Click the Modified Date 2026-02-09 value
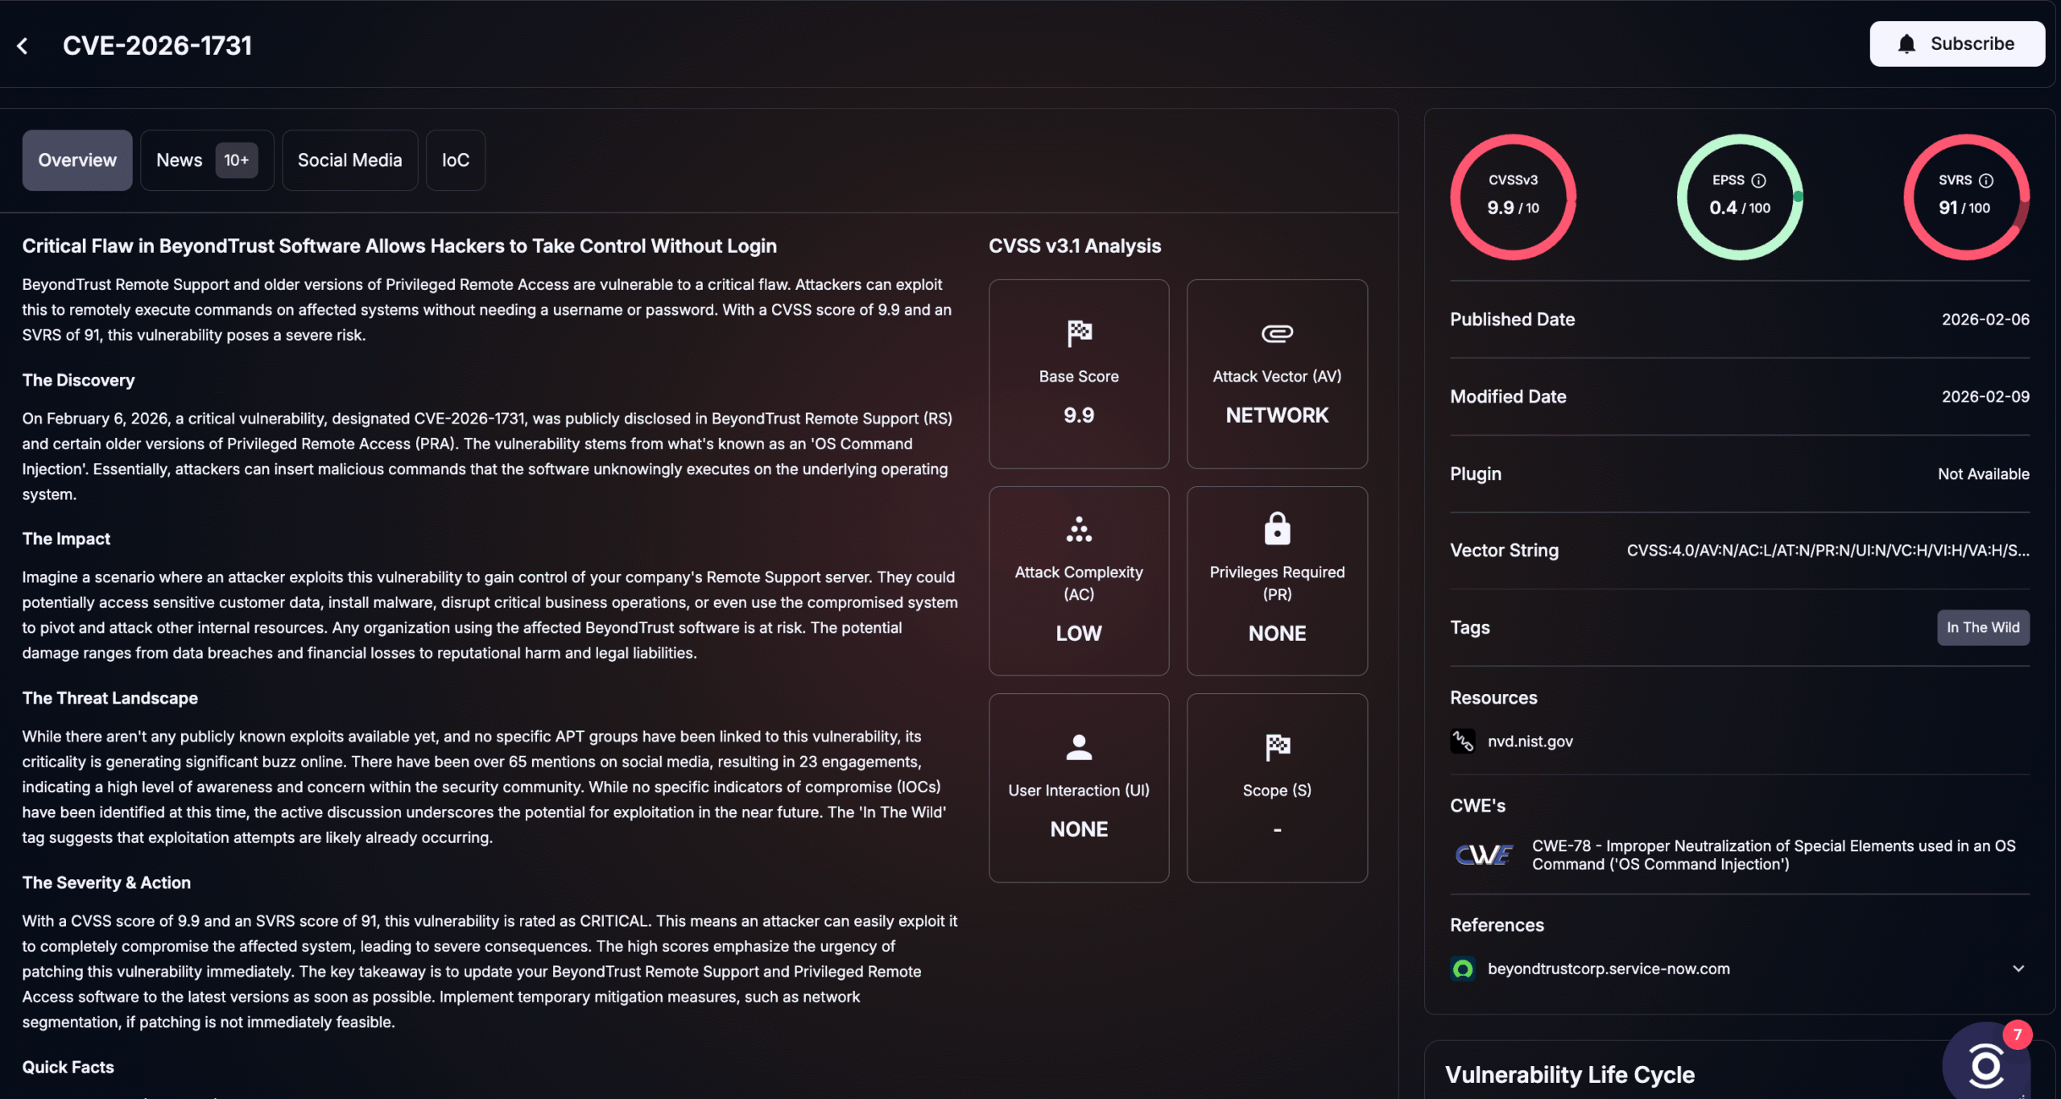This screenshot has width=2061, height=1099. (x=1985, y=397)
